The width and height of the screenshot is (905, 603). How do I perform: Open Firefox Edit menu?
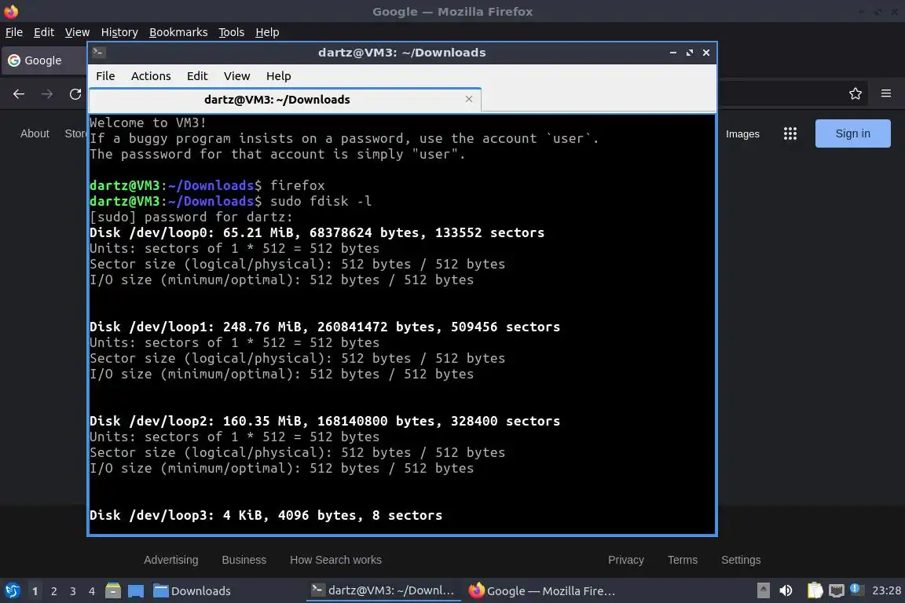[44, 32]
